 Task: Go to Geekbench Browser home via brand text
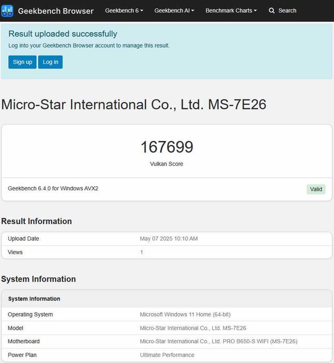point(55,11)
